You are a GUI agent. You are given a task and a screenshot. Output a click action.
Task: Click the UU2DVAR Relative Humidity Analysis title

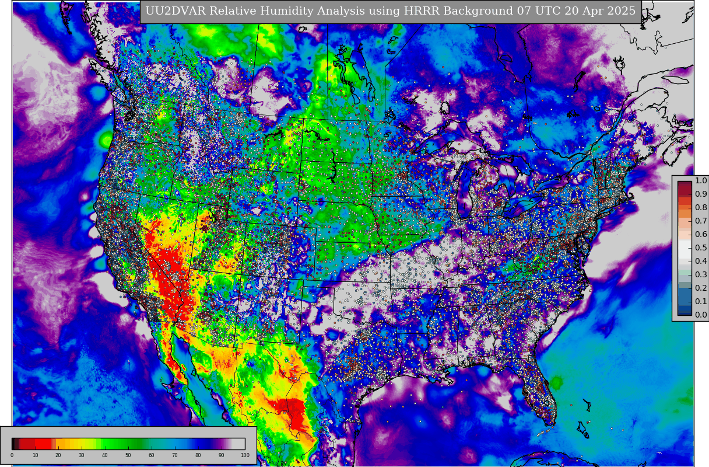(x=391, y=11)
